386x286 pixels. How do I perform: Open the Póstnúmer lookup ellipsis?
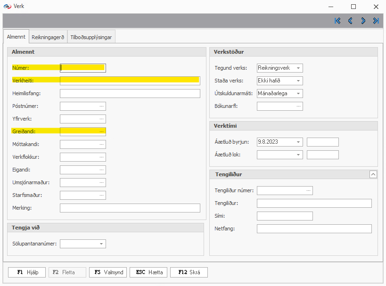(101, 106)
